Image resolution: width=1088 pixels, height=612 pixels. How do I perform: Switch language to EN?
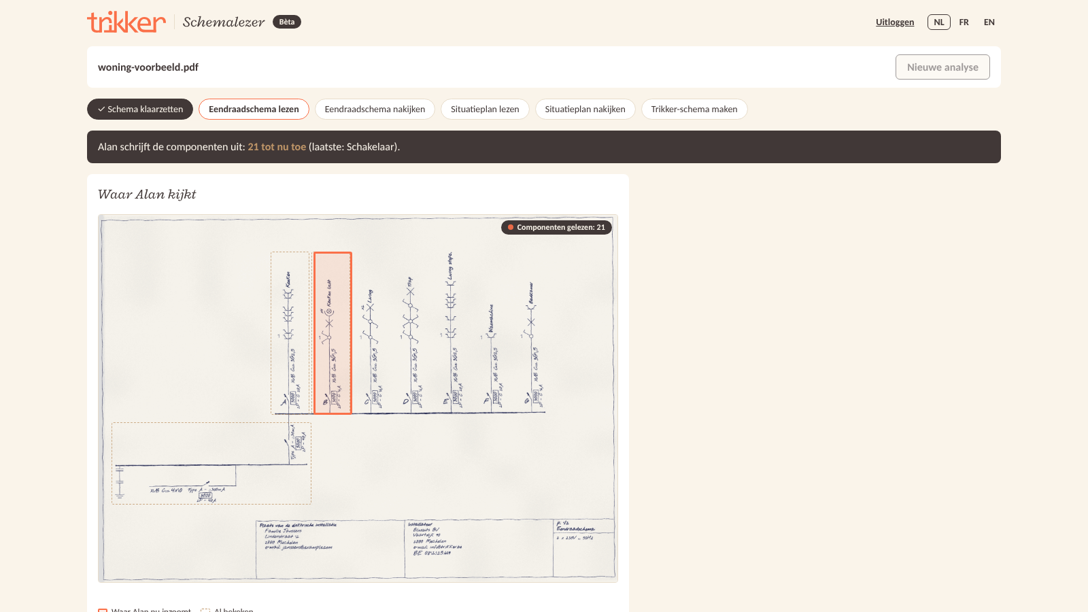click(x=989, y=22)
